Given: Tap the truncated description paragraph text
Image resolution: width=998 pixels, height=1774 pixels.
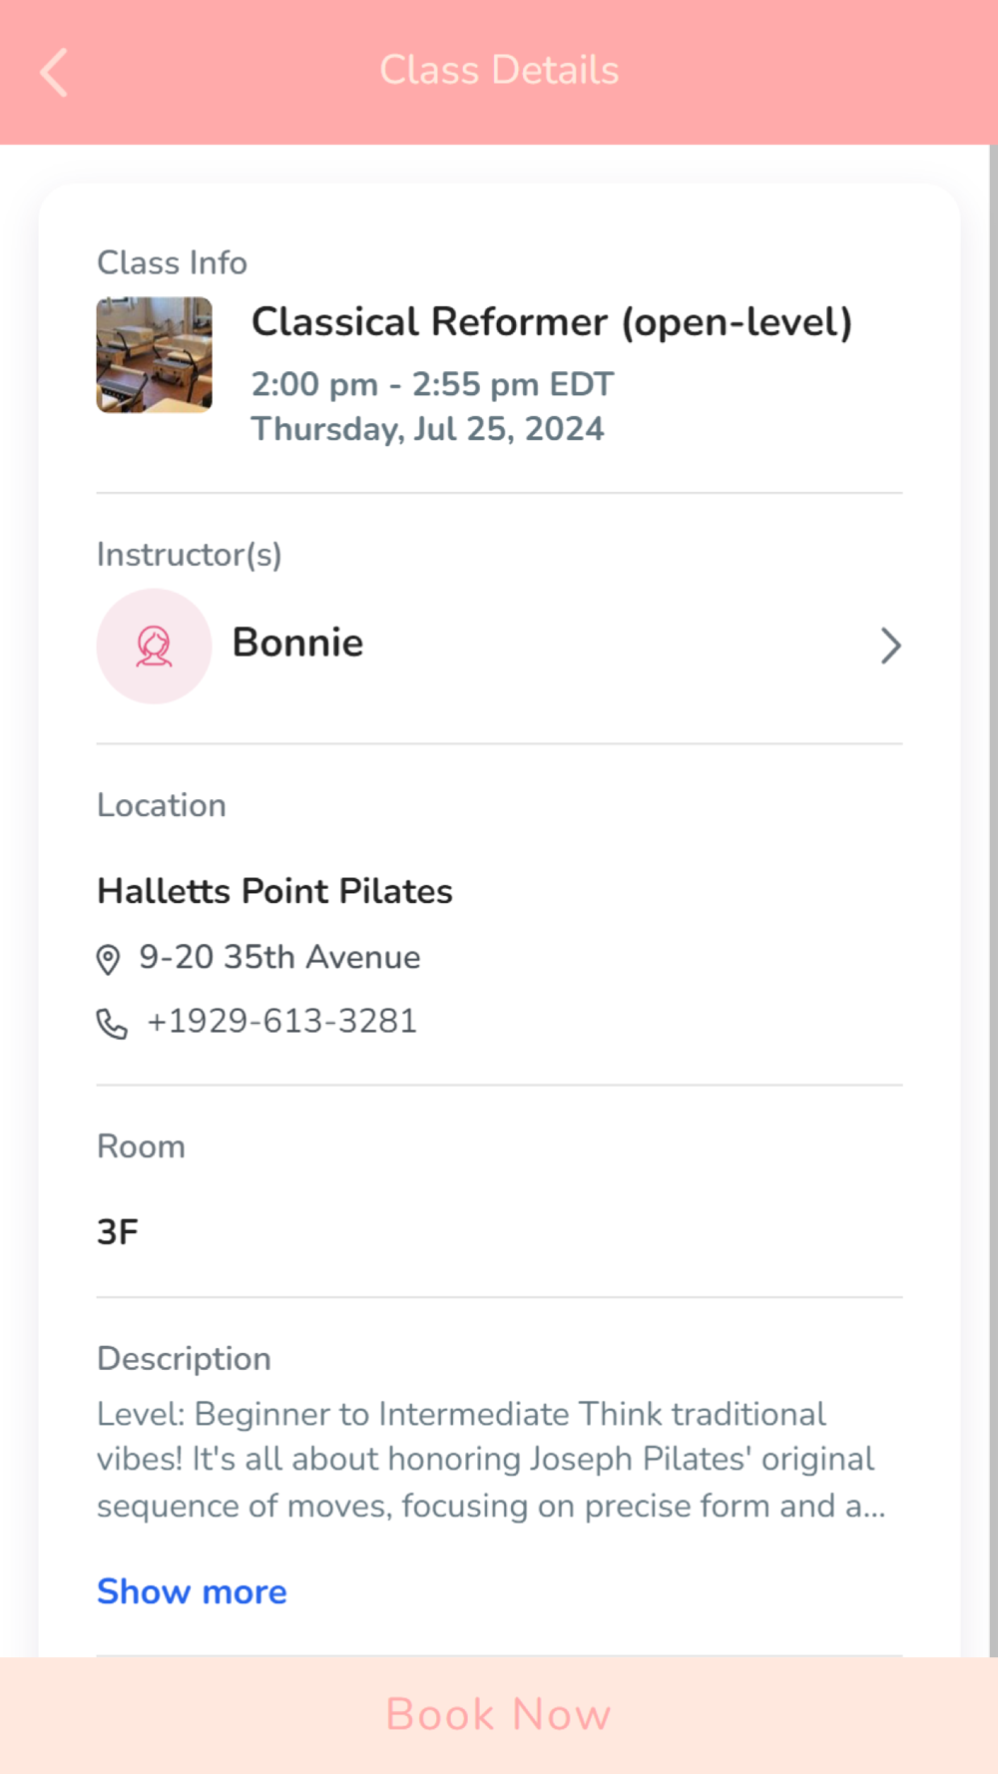Looking at the screenshot, I should [489, 1459].
